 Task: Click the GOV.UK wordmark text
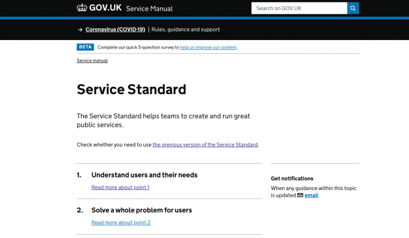click(x=106, y=8)
